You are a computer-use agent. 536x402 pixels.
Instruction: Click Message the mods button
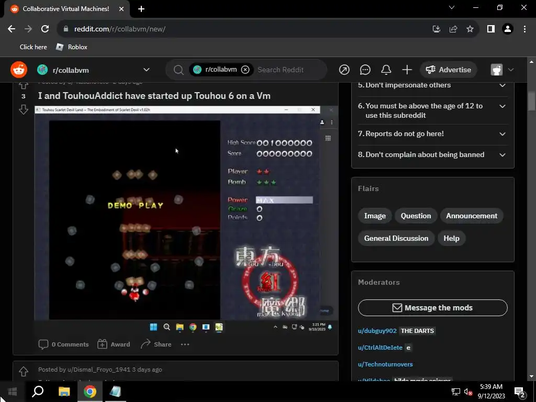tap(433, 308)
